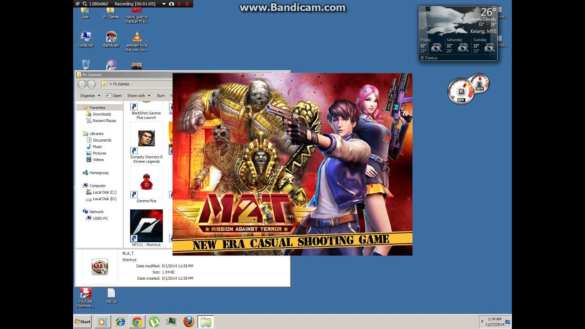Open the Share with menu

[x=138, y=96]
